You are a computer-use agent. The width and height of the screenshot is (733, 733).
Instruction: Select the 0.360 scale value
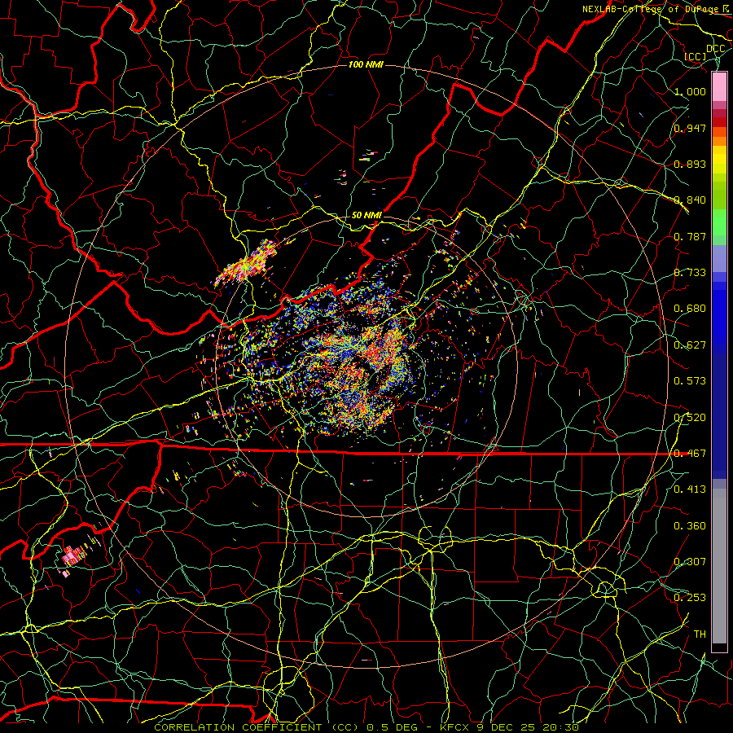[690, 526]
